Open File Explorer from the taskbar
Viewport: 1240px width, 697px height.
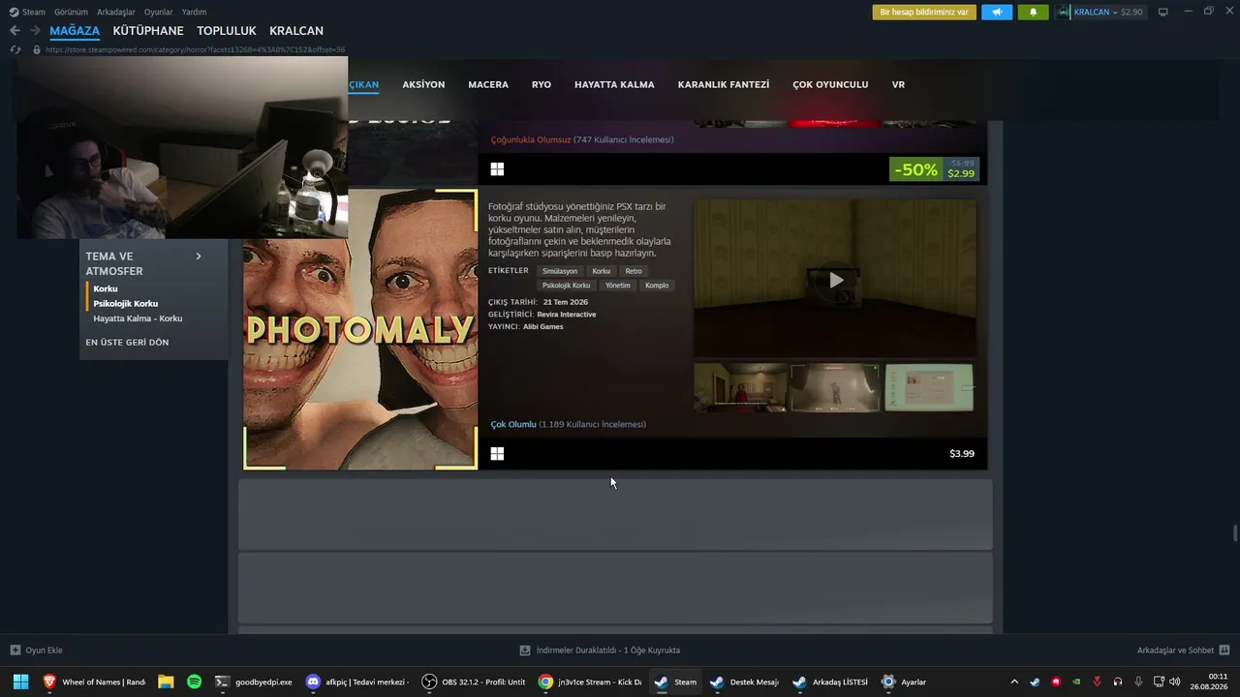point(166,682)
